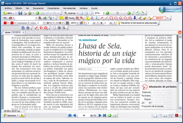The height and width of the screenshot is (123, 183).
Task: Click the Download PDF Creation Tools button
Action: [x=171, y=9]
